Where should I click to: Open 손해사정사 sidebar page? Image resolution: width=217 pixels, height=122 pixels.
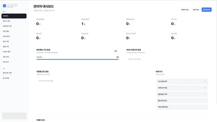(14, 37)
